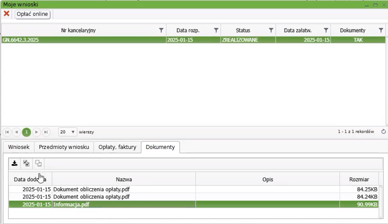The height and width of the screenshot is (224, 388).
Task: Click the Opłać online button
Action: [32, 14]
